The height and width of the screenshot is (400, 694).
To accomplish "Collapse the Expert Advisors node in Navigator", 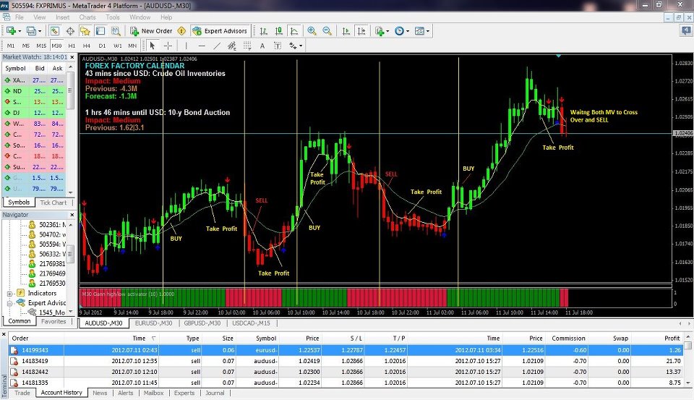I will (9, 303).
